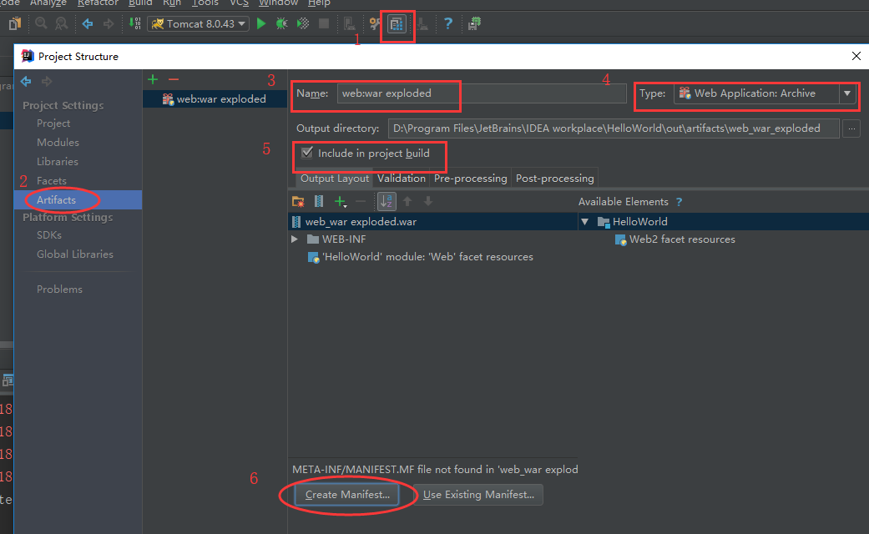Image resolution: width=869 pixels, height=534 pixels.
Task: Move element down arrow in layout toolbar
Action: pyautogui.click(x=428, y=202)
